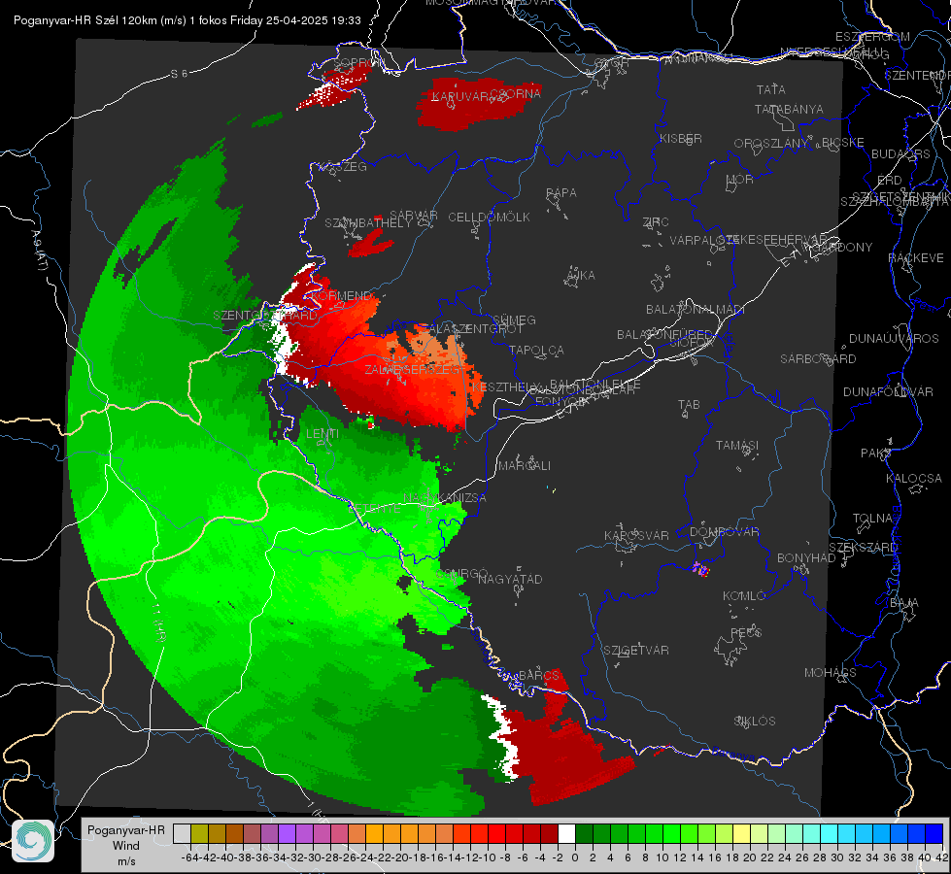Screen dimensions: 951x874
Task: Click the MOHACS label
Action: click(831, 673)
